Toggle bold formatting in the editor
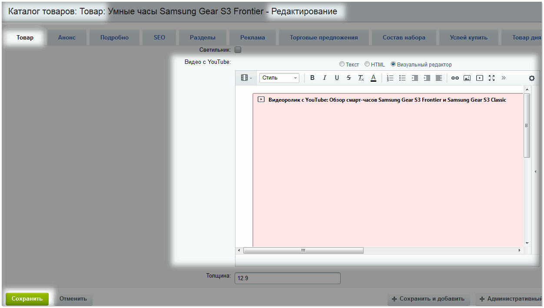The width and height of the screenshot is (544, 308). coord(312,78)
